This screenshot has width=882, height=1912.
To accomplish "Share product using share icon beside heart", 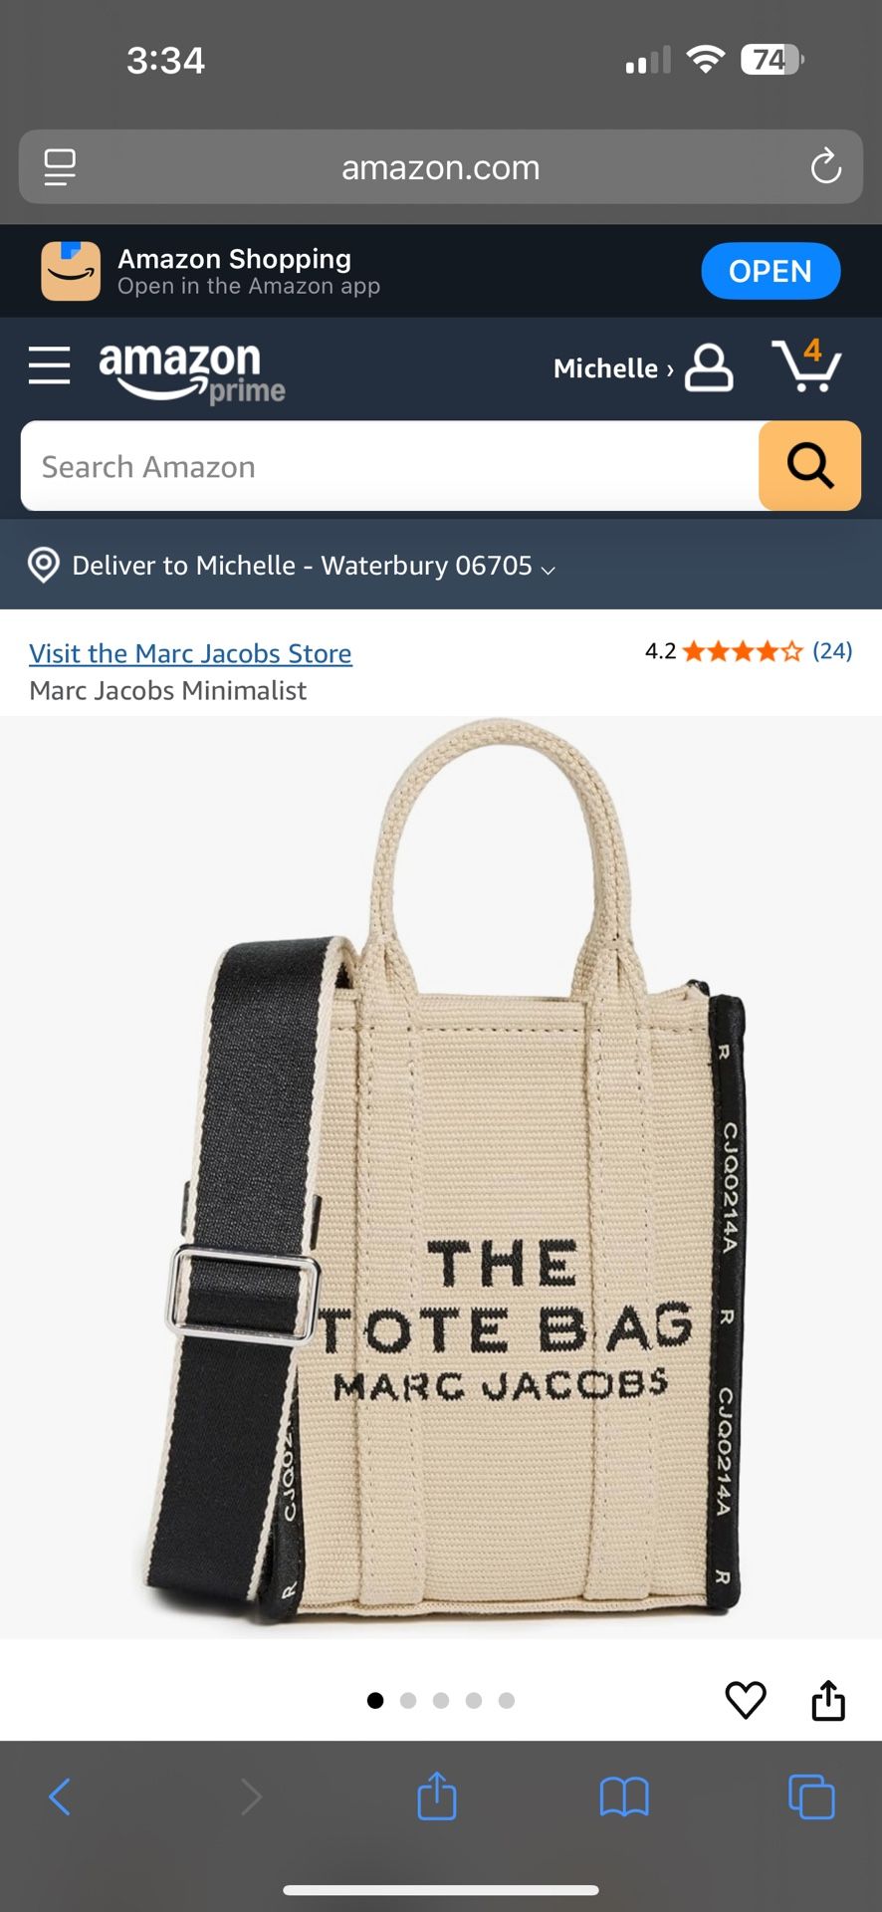I will (x=828, y=1700).
